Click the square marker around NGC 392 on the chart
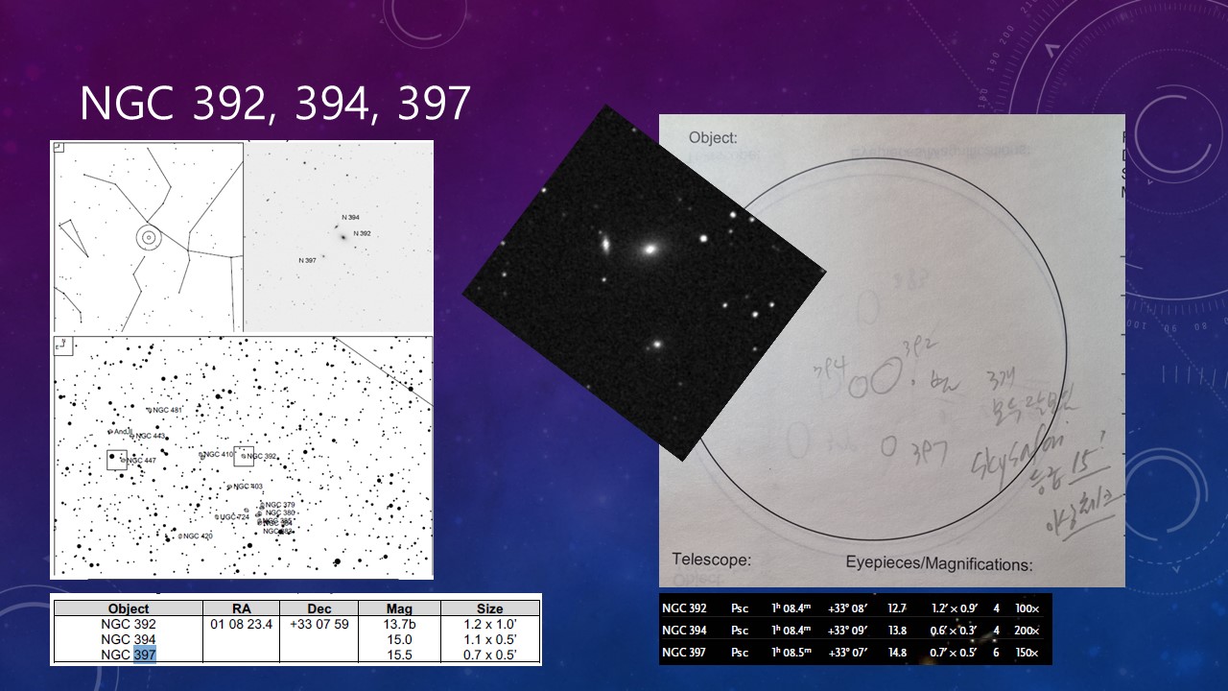The height and width of the screenshot is (691, 1228). (x=244, y=457)
